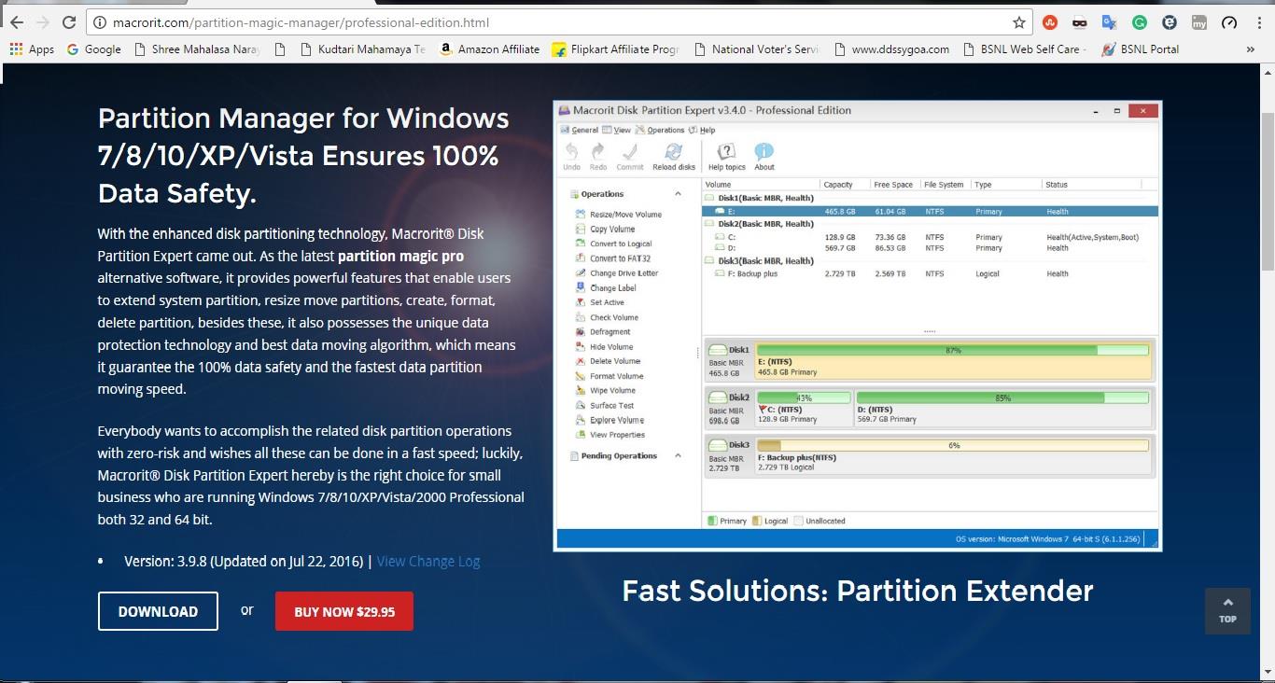Open the Operations menu in Macrorit
The image size is (1275, 683).
(x=660, y=131)
